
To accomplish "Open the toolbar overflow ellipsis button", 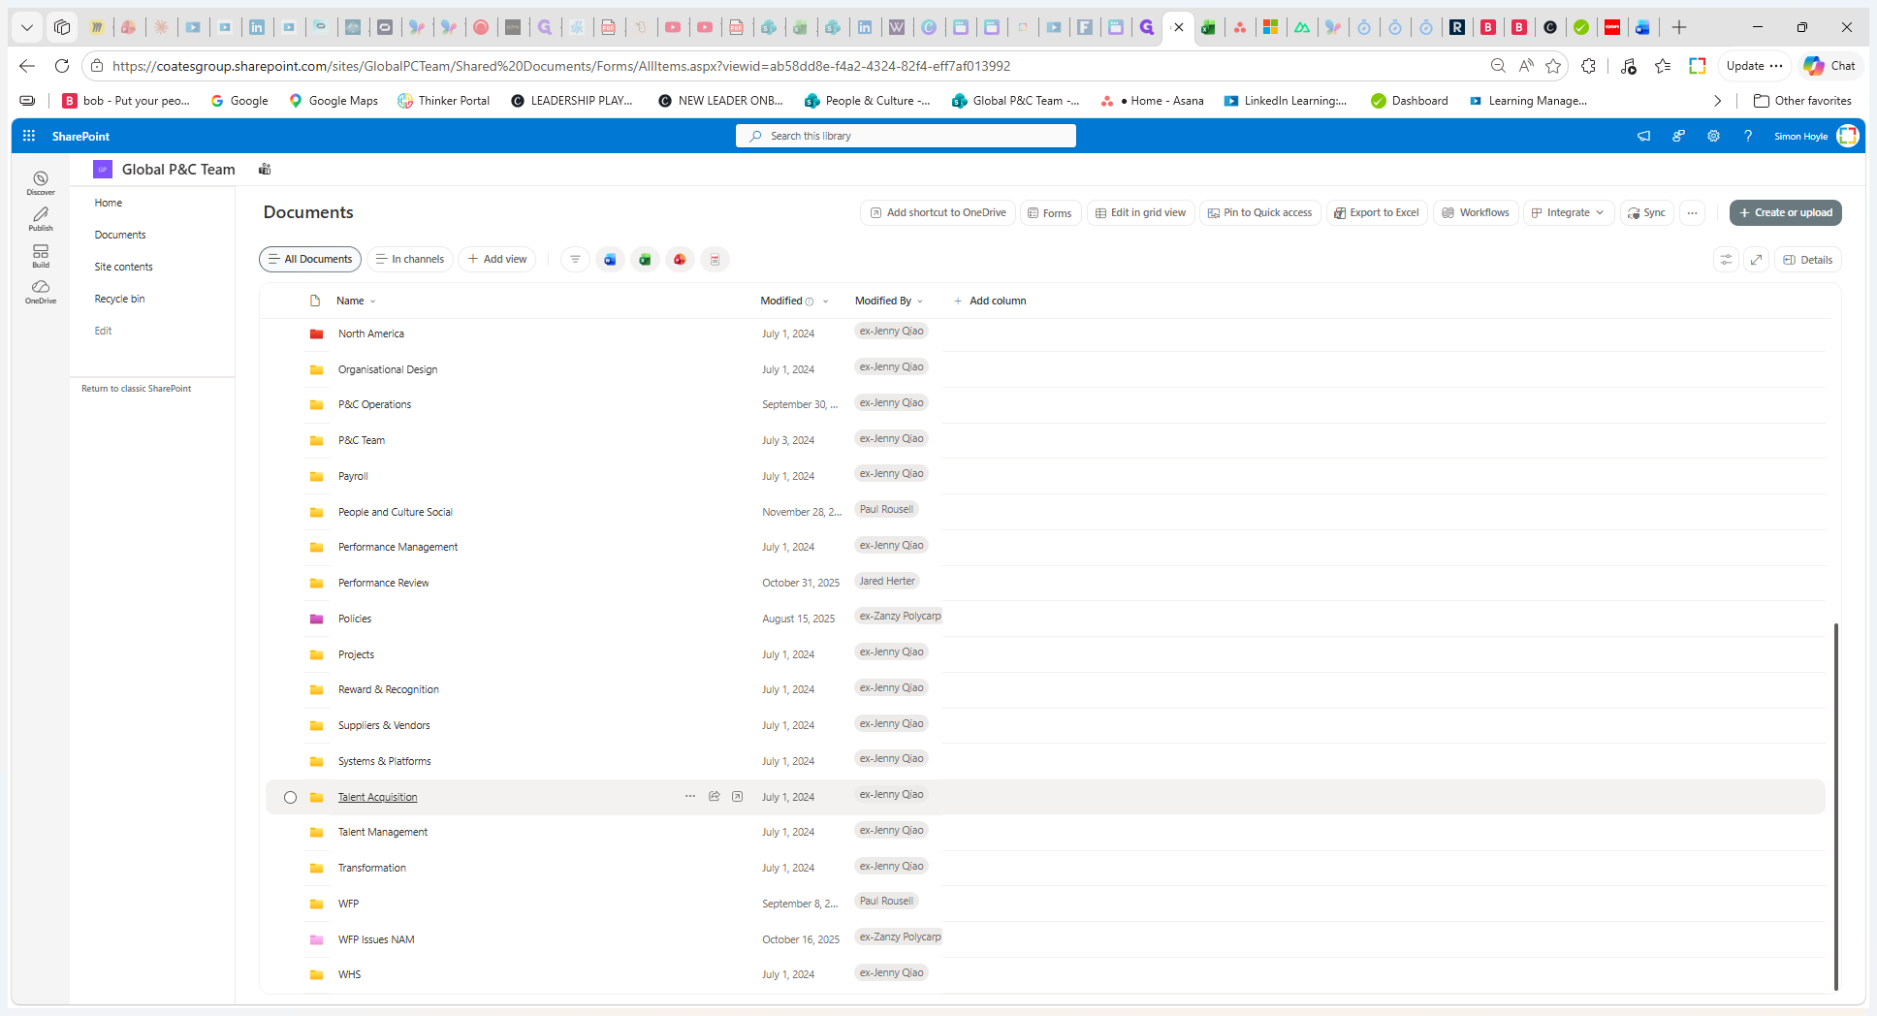I will click(x=1692, y=213).
